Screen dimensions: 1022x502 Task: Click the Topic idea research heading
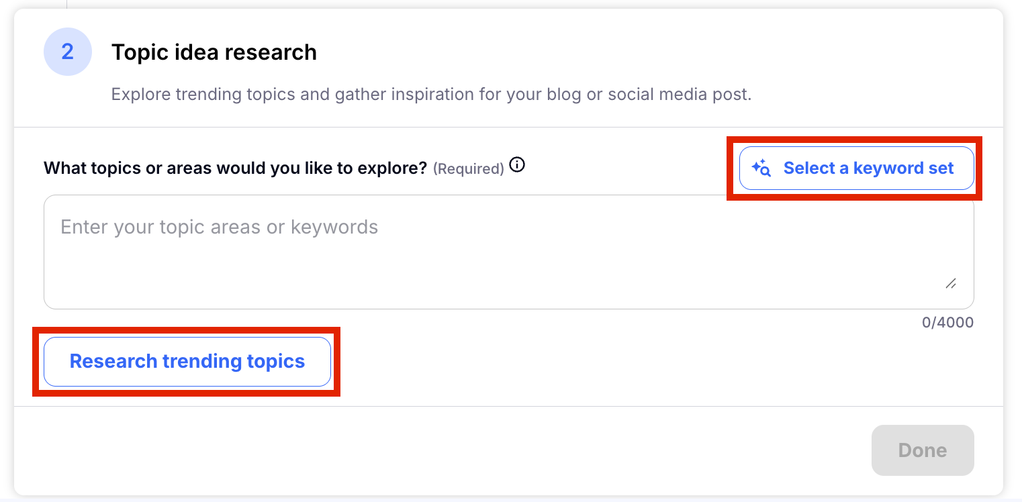click(214, 52)
